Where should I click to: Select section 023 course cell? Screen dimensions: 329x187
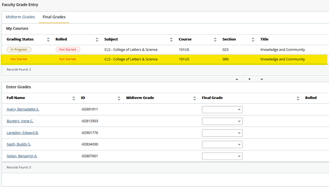[x=225, y=50]
